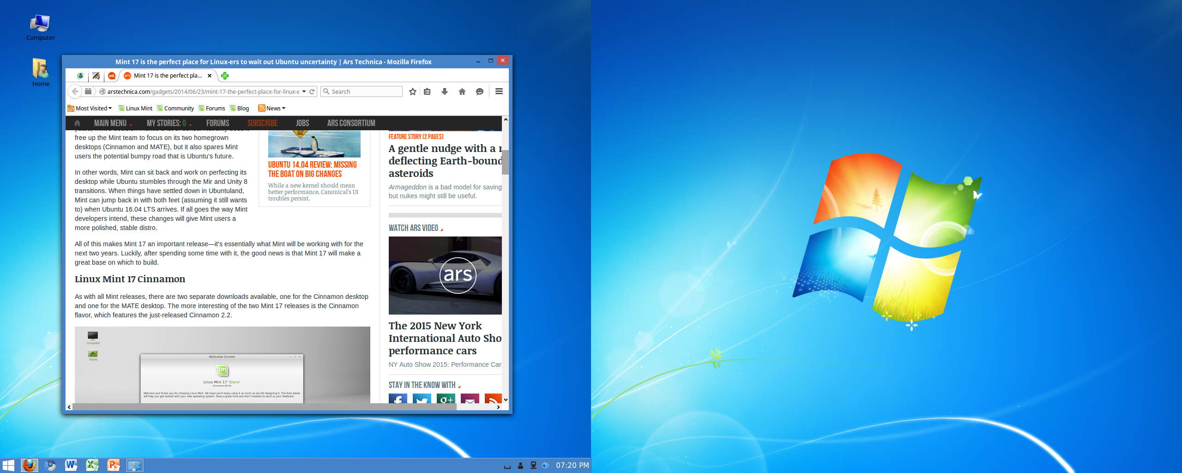The height and width of the screenshot is (473, 1182).
Task: Open the control panel taskbar icon
Action: (135, 465)
